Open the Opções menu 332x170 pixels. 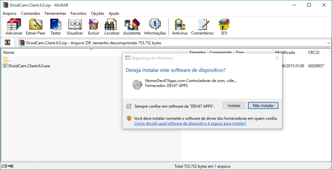click(97, 13)
